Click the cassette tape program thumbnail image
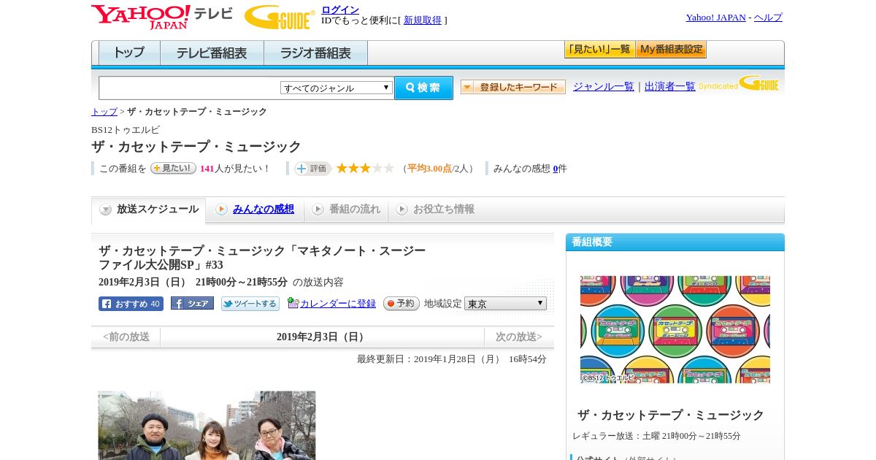Image resolution: width=876 pixels, height=460 pixels. click(x=675, y=329)
